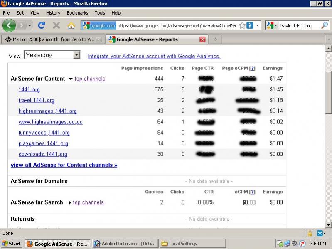This screenshot has height=249, width=332.
Task: Click AdSense for Search top channels link
Action: [x=88, y=202]
